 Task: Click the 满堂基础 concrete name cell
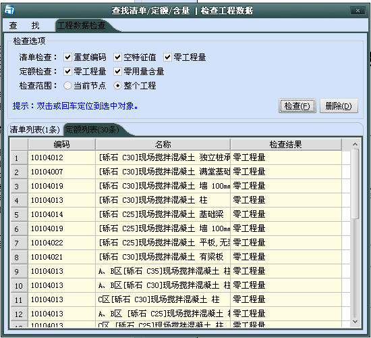point(163,172)
